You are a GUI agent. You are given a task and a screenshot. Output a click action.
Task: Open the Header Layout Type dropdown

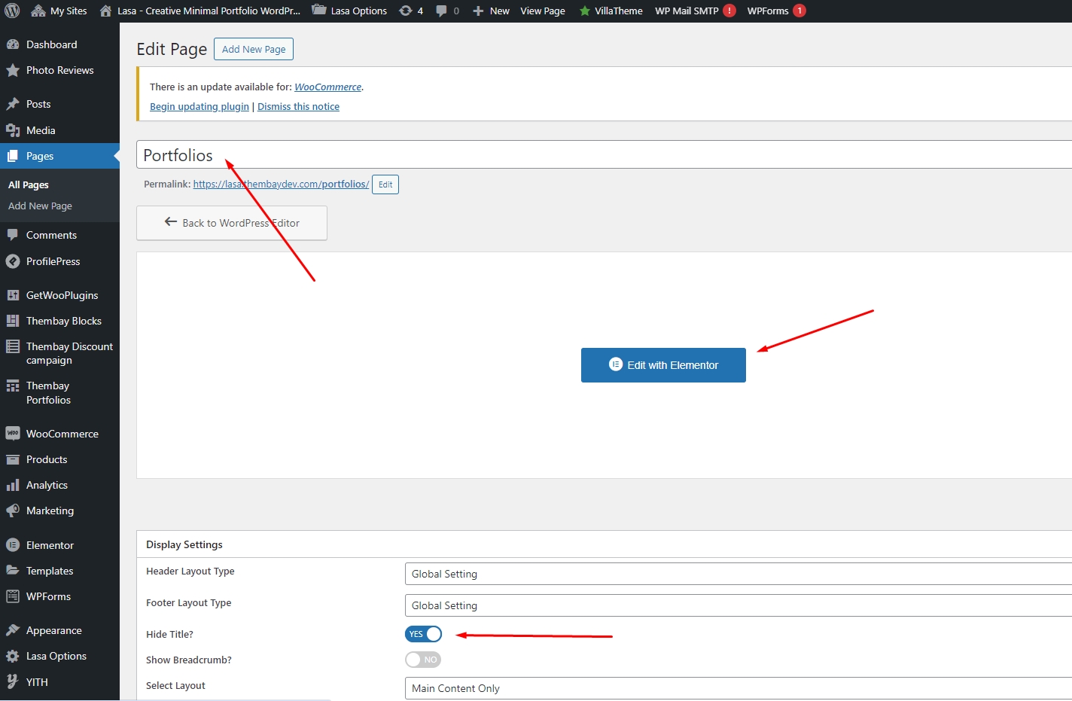tap(738, 574)
